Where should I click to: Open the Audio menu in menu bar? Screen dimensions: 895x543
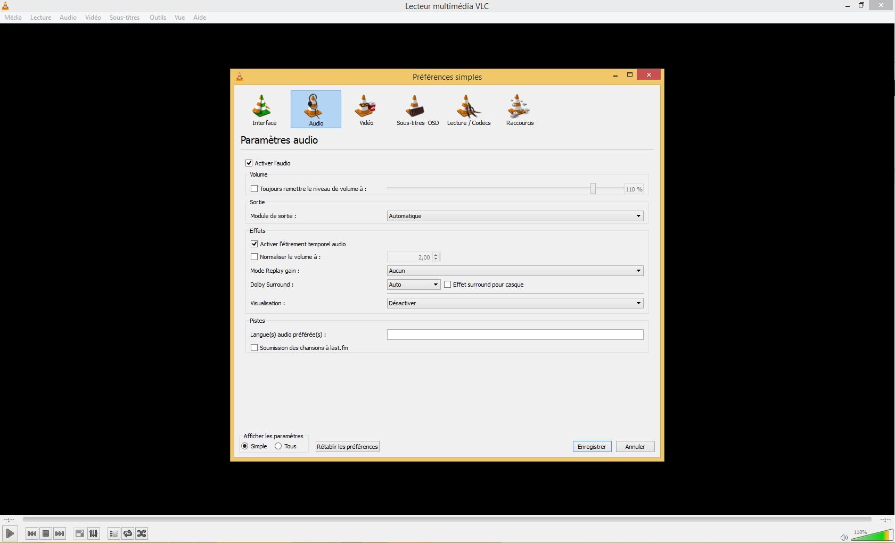coord(68,18)
